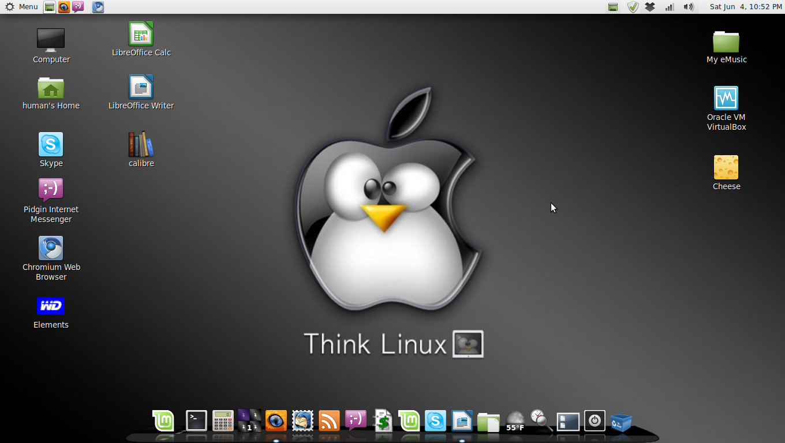Screen dimensions: 785x443
Task: Open the WD Elements drive icon
Action: (x=51, y=306)
